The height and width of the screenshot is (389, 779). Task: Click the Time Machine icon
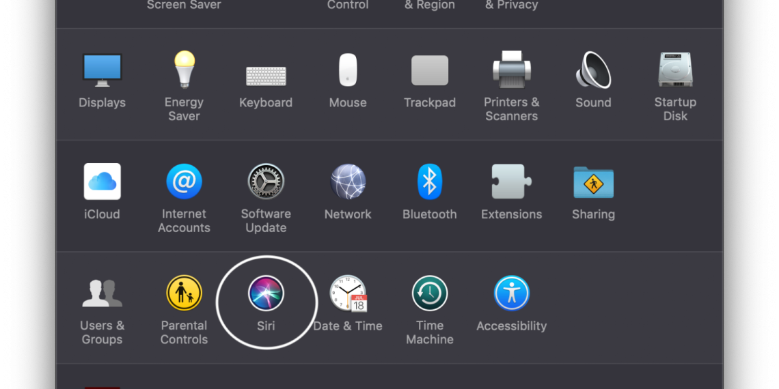coord(430,293)
